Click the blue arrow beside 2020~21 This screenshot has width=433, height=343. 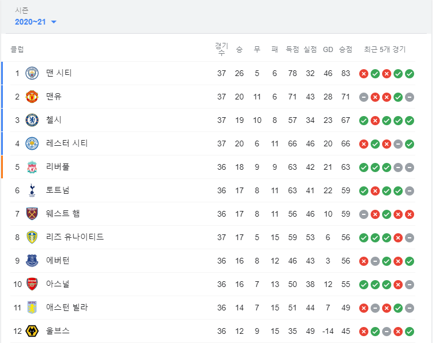pyautogui.click(x=54, y=22)
